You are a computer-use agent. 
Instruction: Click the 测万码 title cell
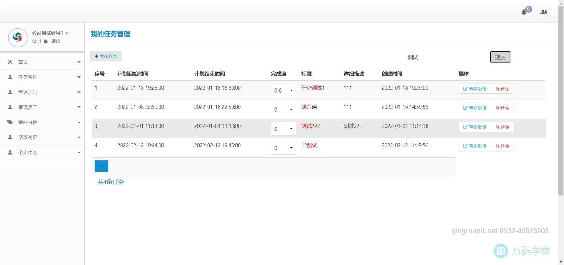click(309, 107)
